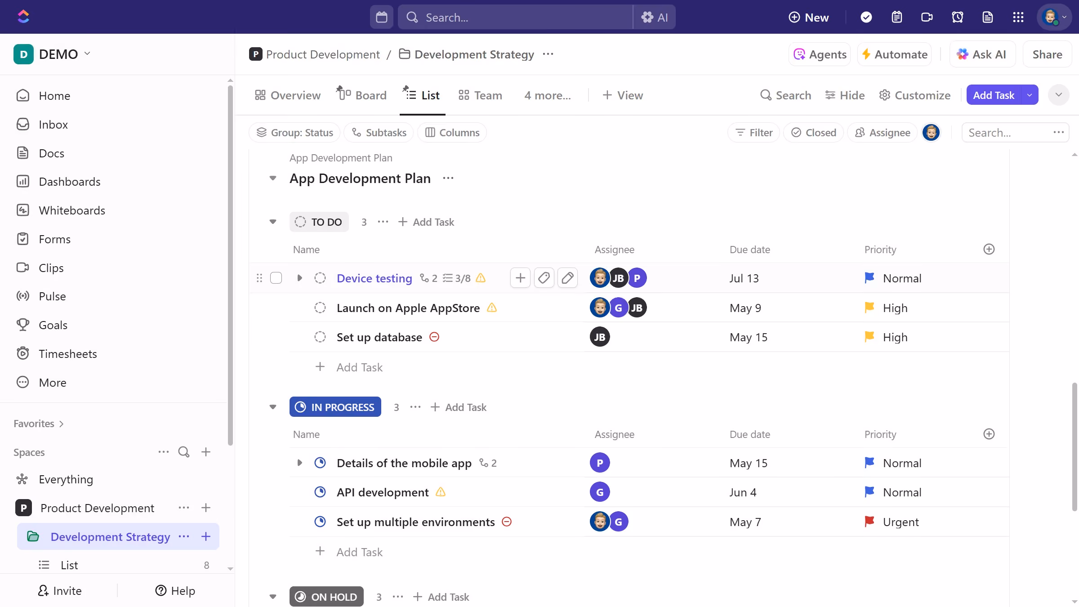Click the Ask AI button
The image size is (1079, 607).
click(982, 54)
